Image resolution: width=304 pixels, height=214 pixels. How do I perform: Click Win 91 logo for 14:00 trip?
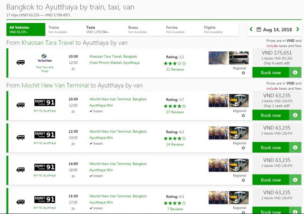pyautogui.click(x=45, y=167)
